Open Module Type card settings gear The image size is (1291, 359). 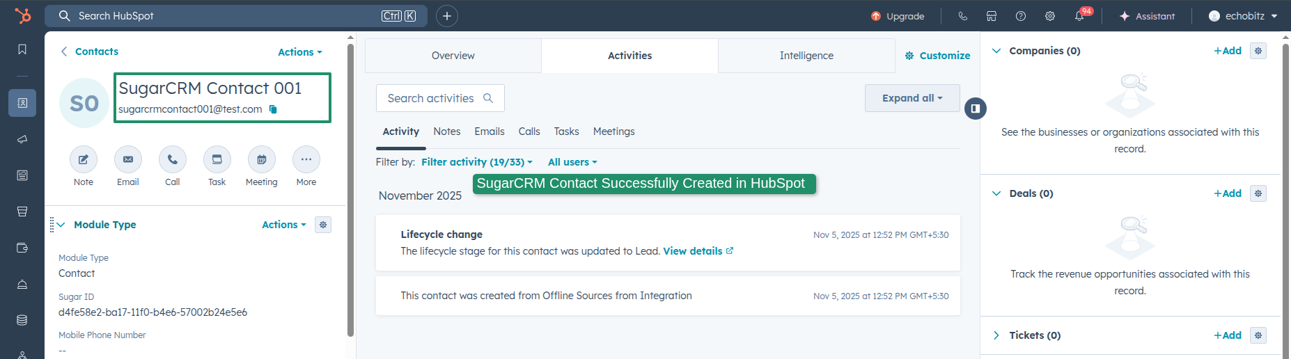tap(323, 225)
